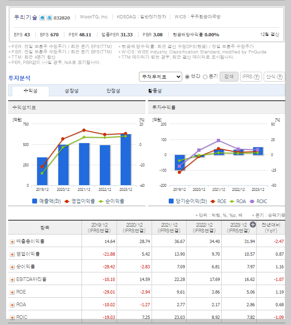Expand the 매출총이익률 row
Image resolution: width=291 pixels, height=325 pixels.
pos(12,242)
